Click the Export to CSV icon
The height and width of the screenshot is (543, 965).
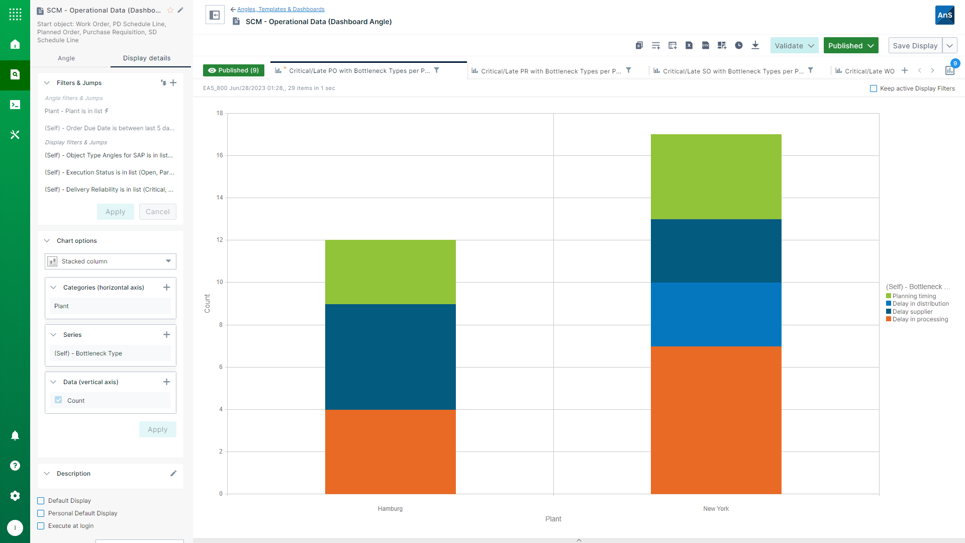(706, 45)
